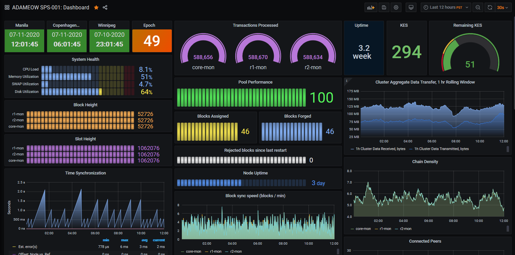The width and height of the screenshot is (515, 255).
Task: Toggle r1-mon series in Block sync legend
Action: tap(215, 252)
